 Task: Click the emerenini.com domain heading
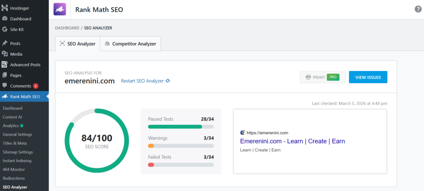coord(89,81)
